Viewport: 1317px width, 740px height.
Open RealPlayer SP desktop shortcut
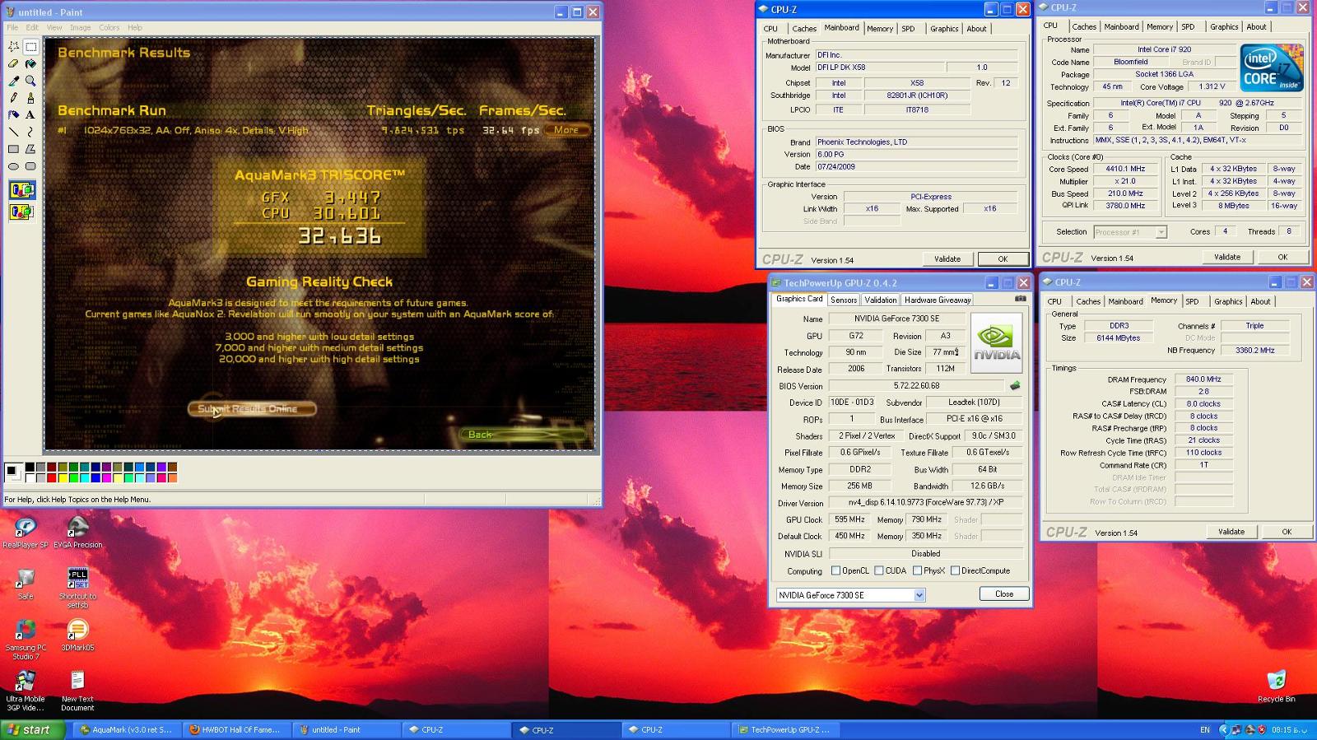[x=26, y=533]
